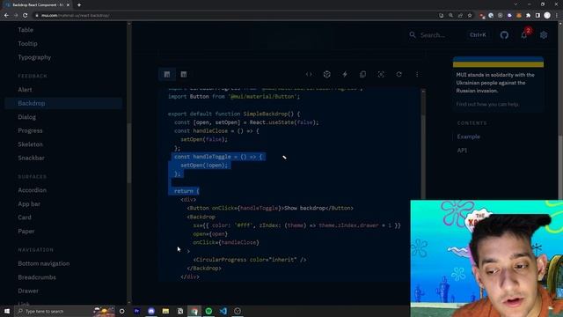Open MUI GitHub repository icon

pos(504,35)
